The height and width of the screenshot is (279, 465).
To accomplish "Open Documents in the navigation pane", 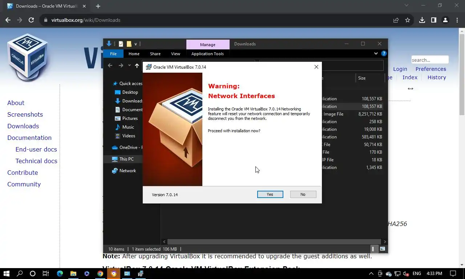I will [x=129, y=110].
